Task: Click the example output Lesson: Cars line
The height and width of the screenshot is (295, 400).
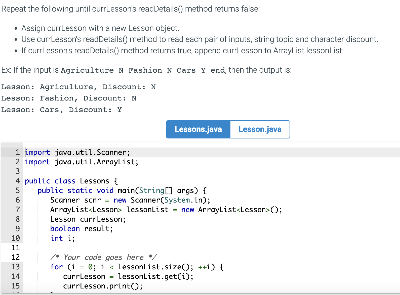Action: tap(61, 110)
